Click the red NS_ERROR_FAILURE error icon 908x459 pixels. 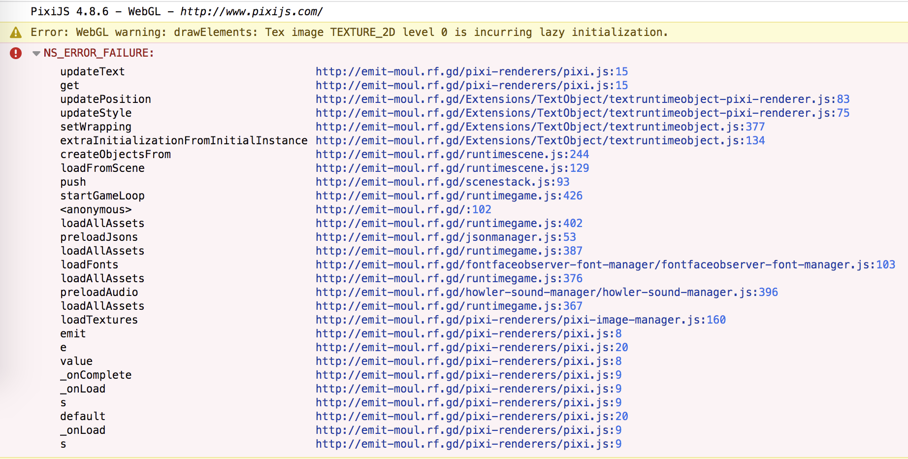pos(15,53)
